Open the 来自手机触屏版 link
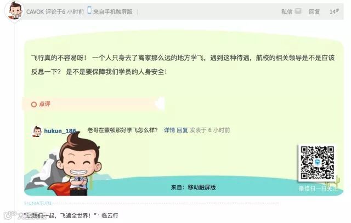Screen dimensions: 351x223 tap(113, 12)
